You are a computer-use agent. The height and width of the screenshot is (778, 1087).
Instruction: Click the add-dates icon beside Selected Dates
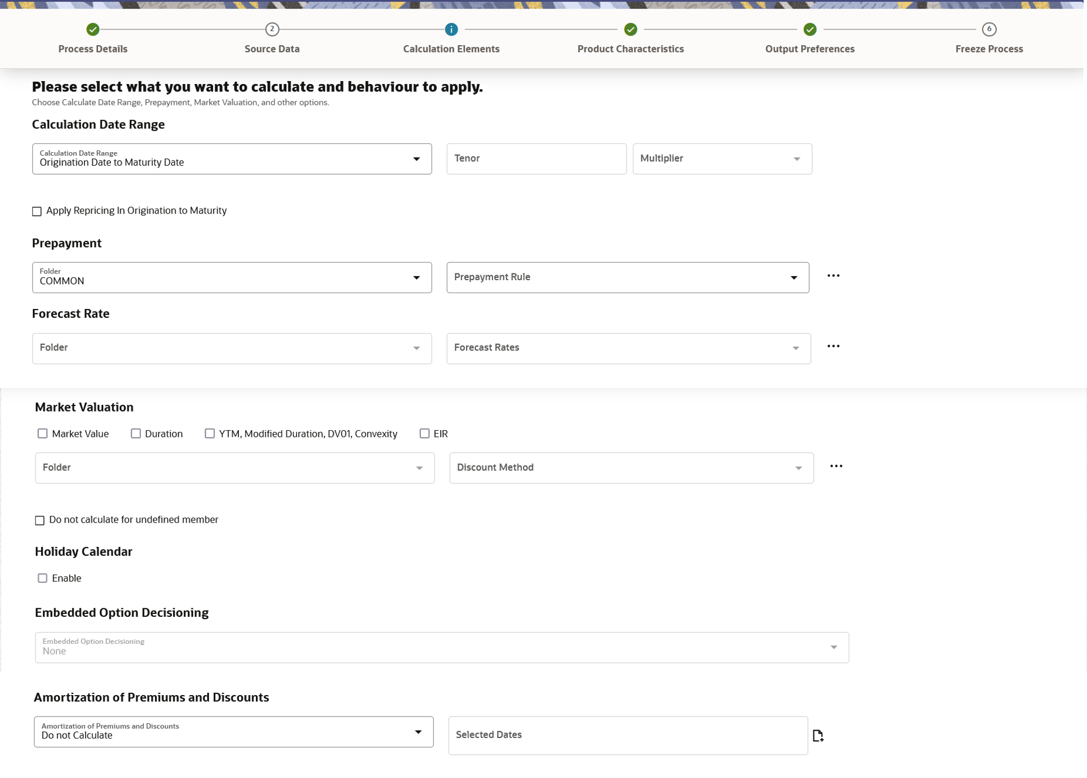click(x=818, y=735)
